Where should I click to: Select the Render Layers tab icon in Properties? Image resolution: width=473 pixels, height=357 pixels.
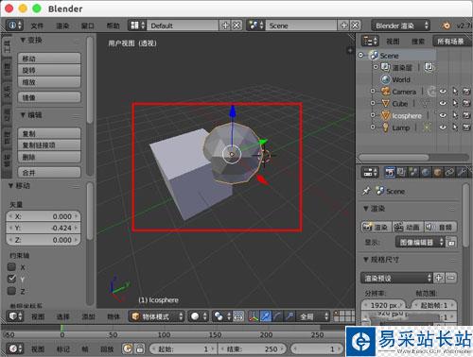tap(401, 172)
